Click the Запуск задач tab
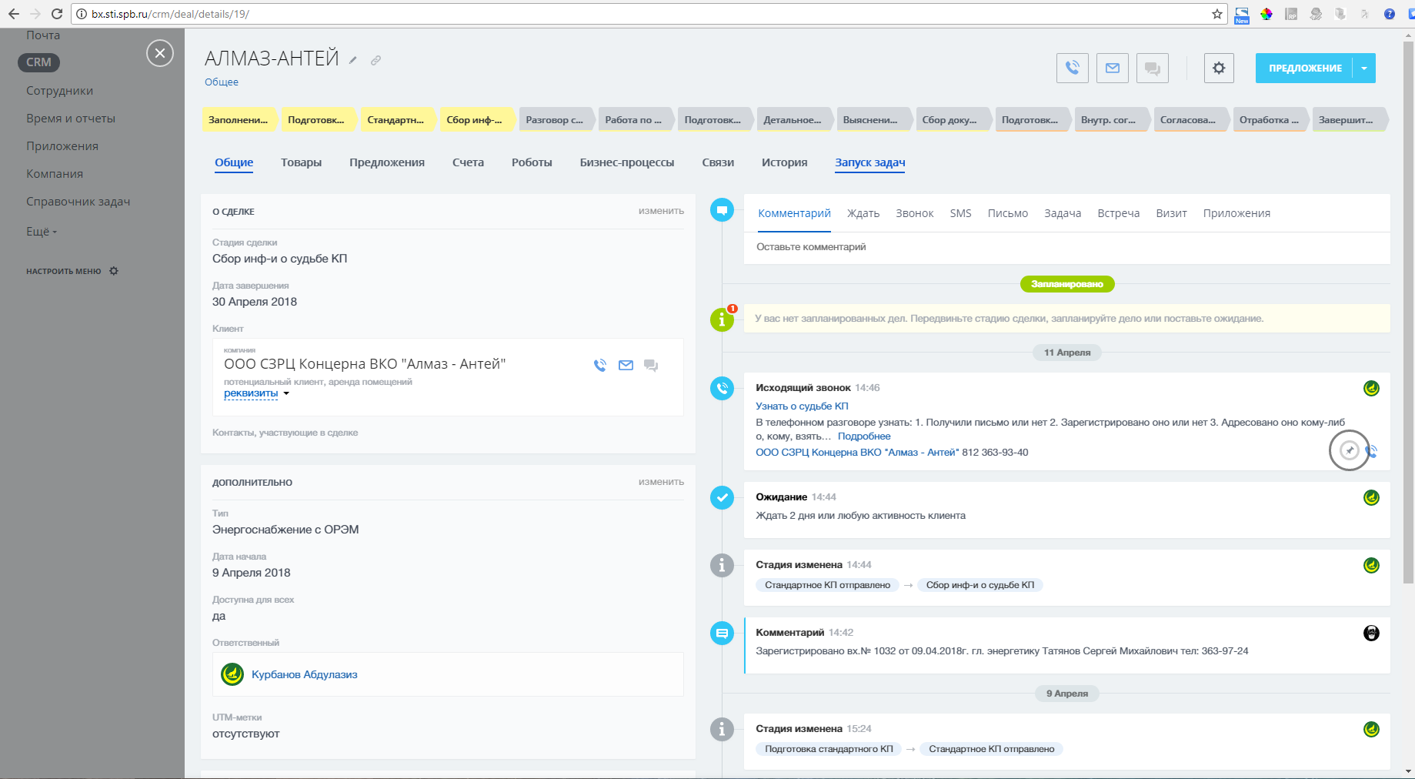 870,162
